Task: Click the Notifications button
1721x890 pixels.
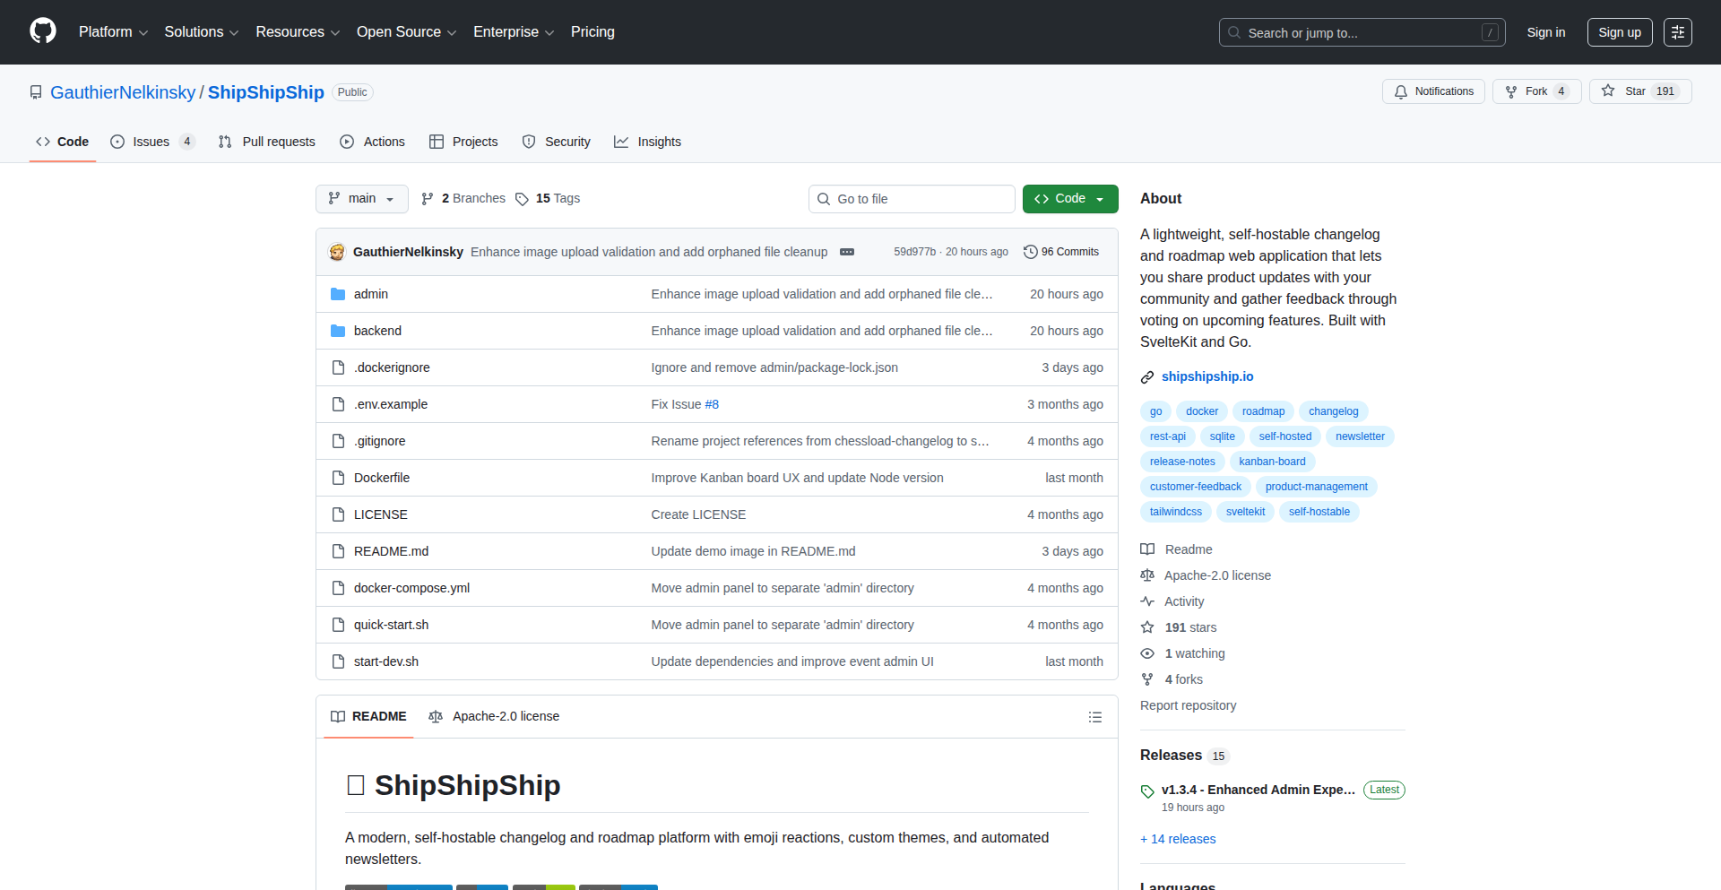Action: coord(1434,91)
